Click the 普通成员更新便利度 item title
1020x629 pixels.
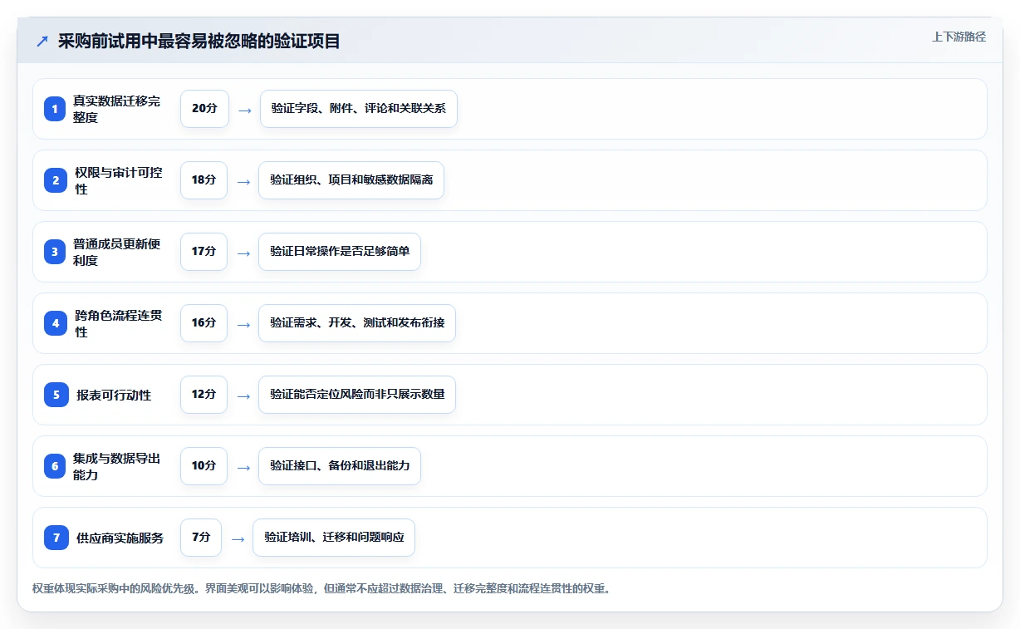coord(116,252)
